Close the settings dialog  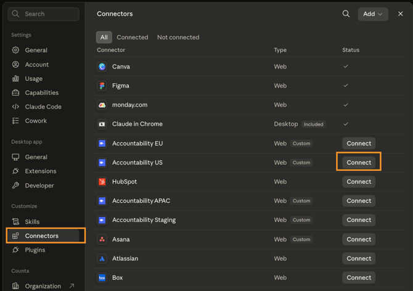pos(400,14)
